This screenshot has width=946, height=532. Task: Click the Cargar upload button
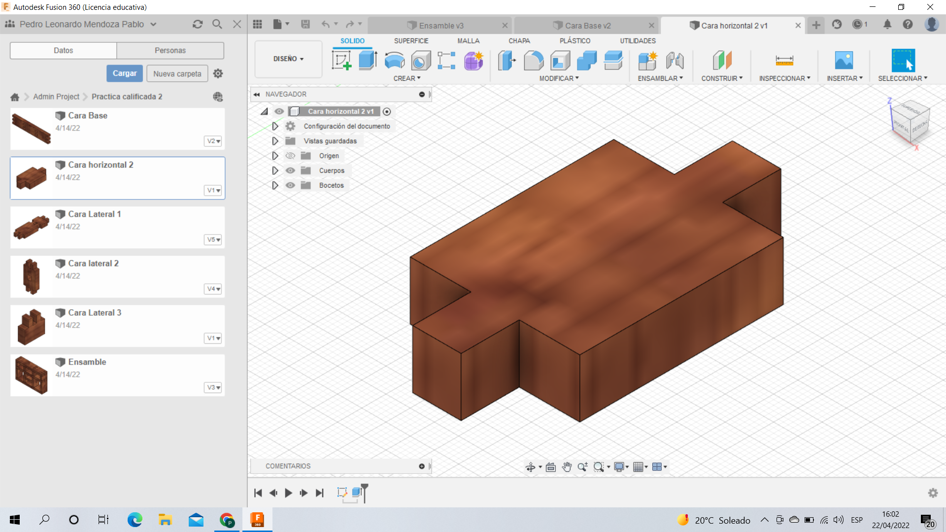pyautogui.click(x=125, y=73)
